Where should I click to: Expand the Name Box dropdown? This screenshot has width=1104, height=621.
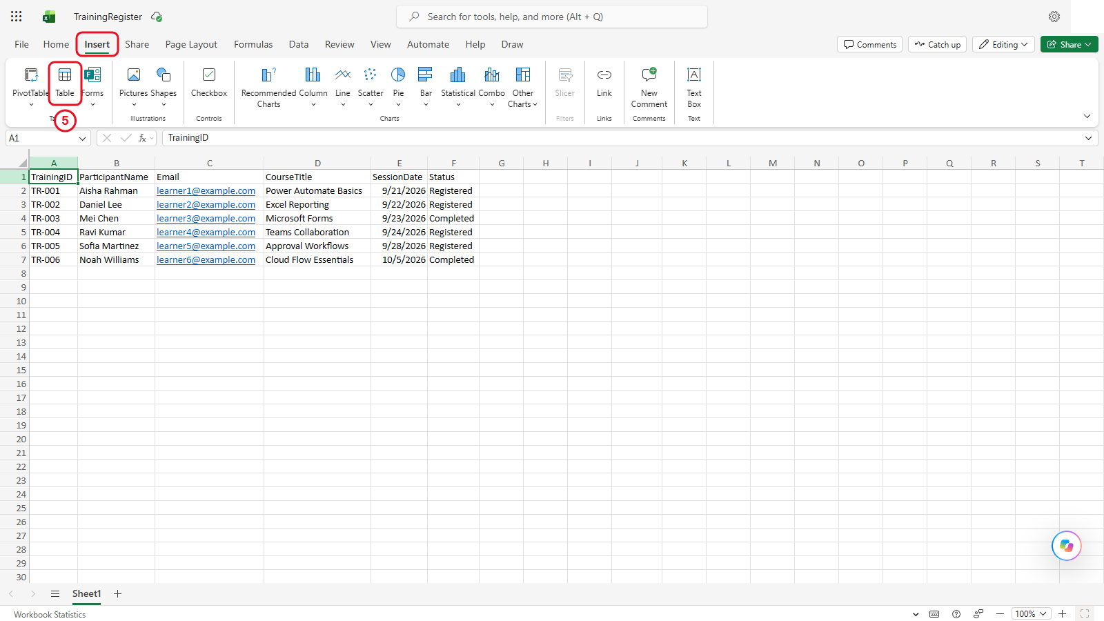click(82, 138)
